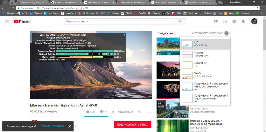Dislike the video with thumbs down
The width and height of the screenshot is (266, 132).
[x=102, y=112]
